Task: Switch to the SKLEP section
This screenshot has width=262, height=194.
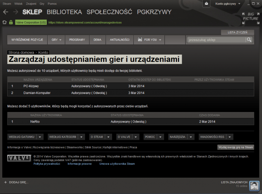Action: [32, 12]
